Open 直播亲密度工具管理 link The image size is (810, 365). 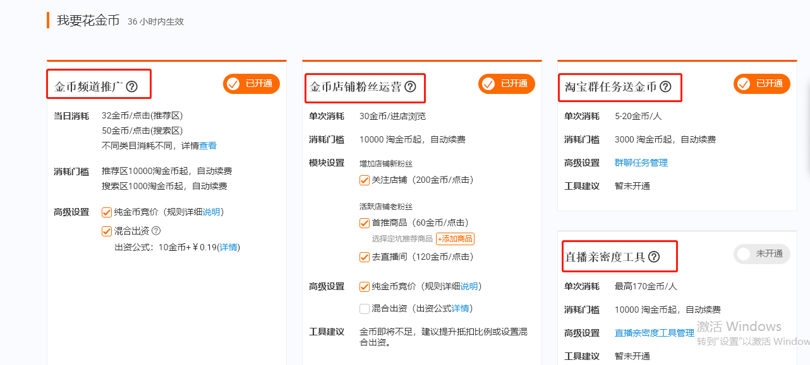pyautogui.click(x=654, y=333)
